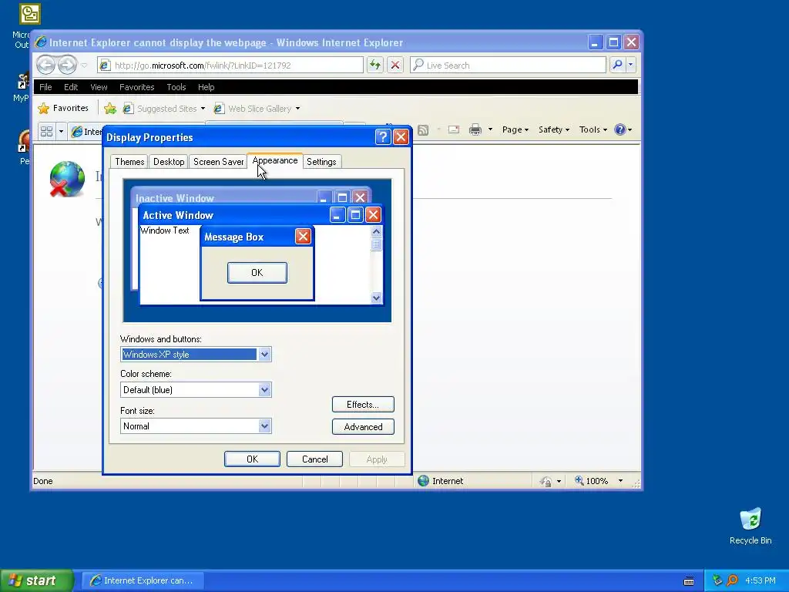The height and width of the screenshot is (592, 789).
Task: Open the Tools menu in the menu bar
Action: point(176,87)
